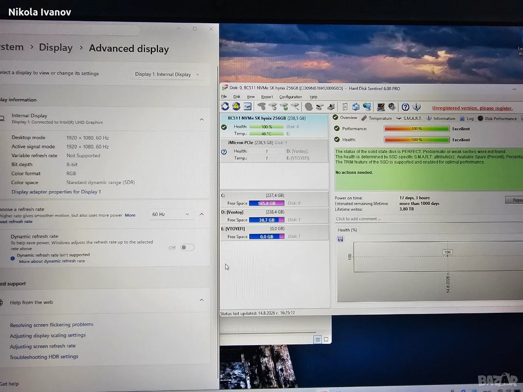Open the File menu in Hard Disk Sentinel
Image resolution: width=523 pixels, height=392 pixels.
click(224, 97)
